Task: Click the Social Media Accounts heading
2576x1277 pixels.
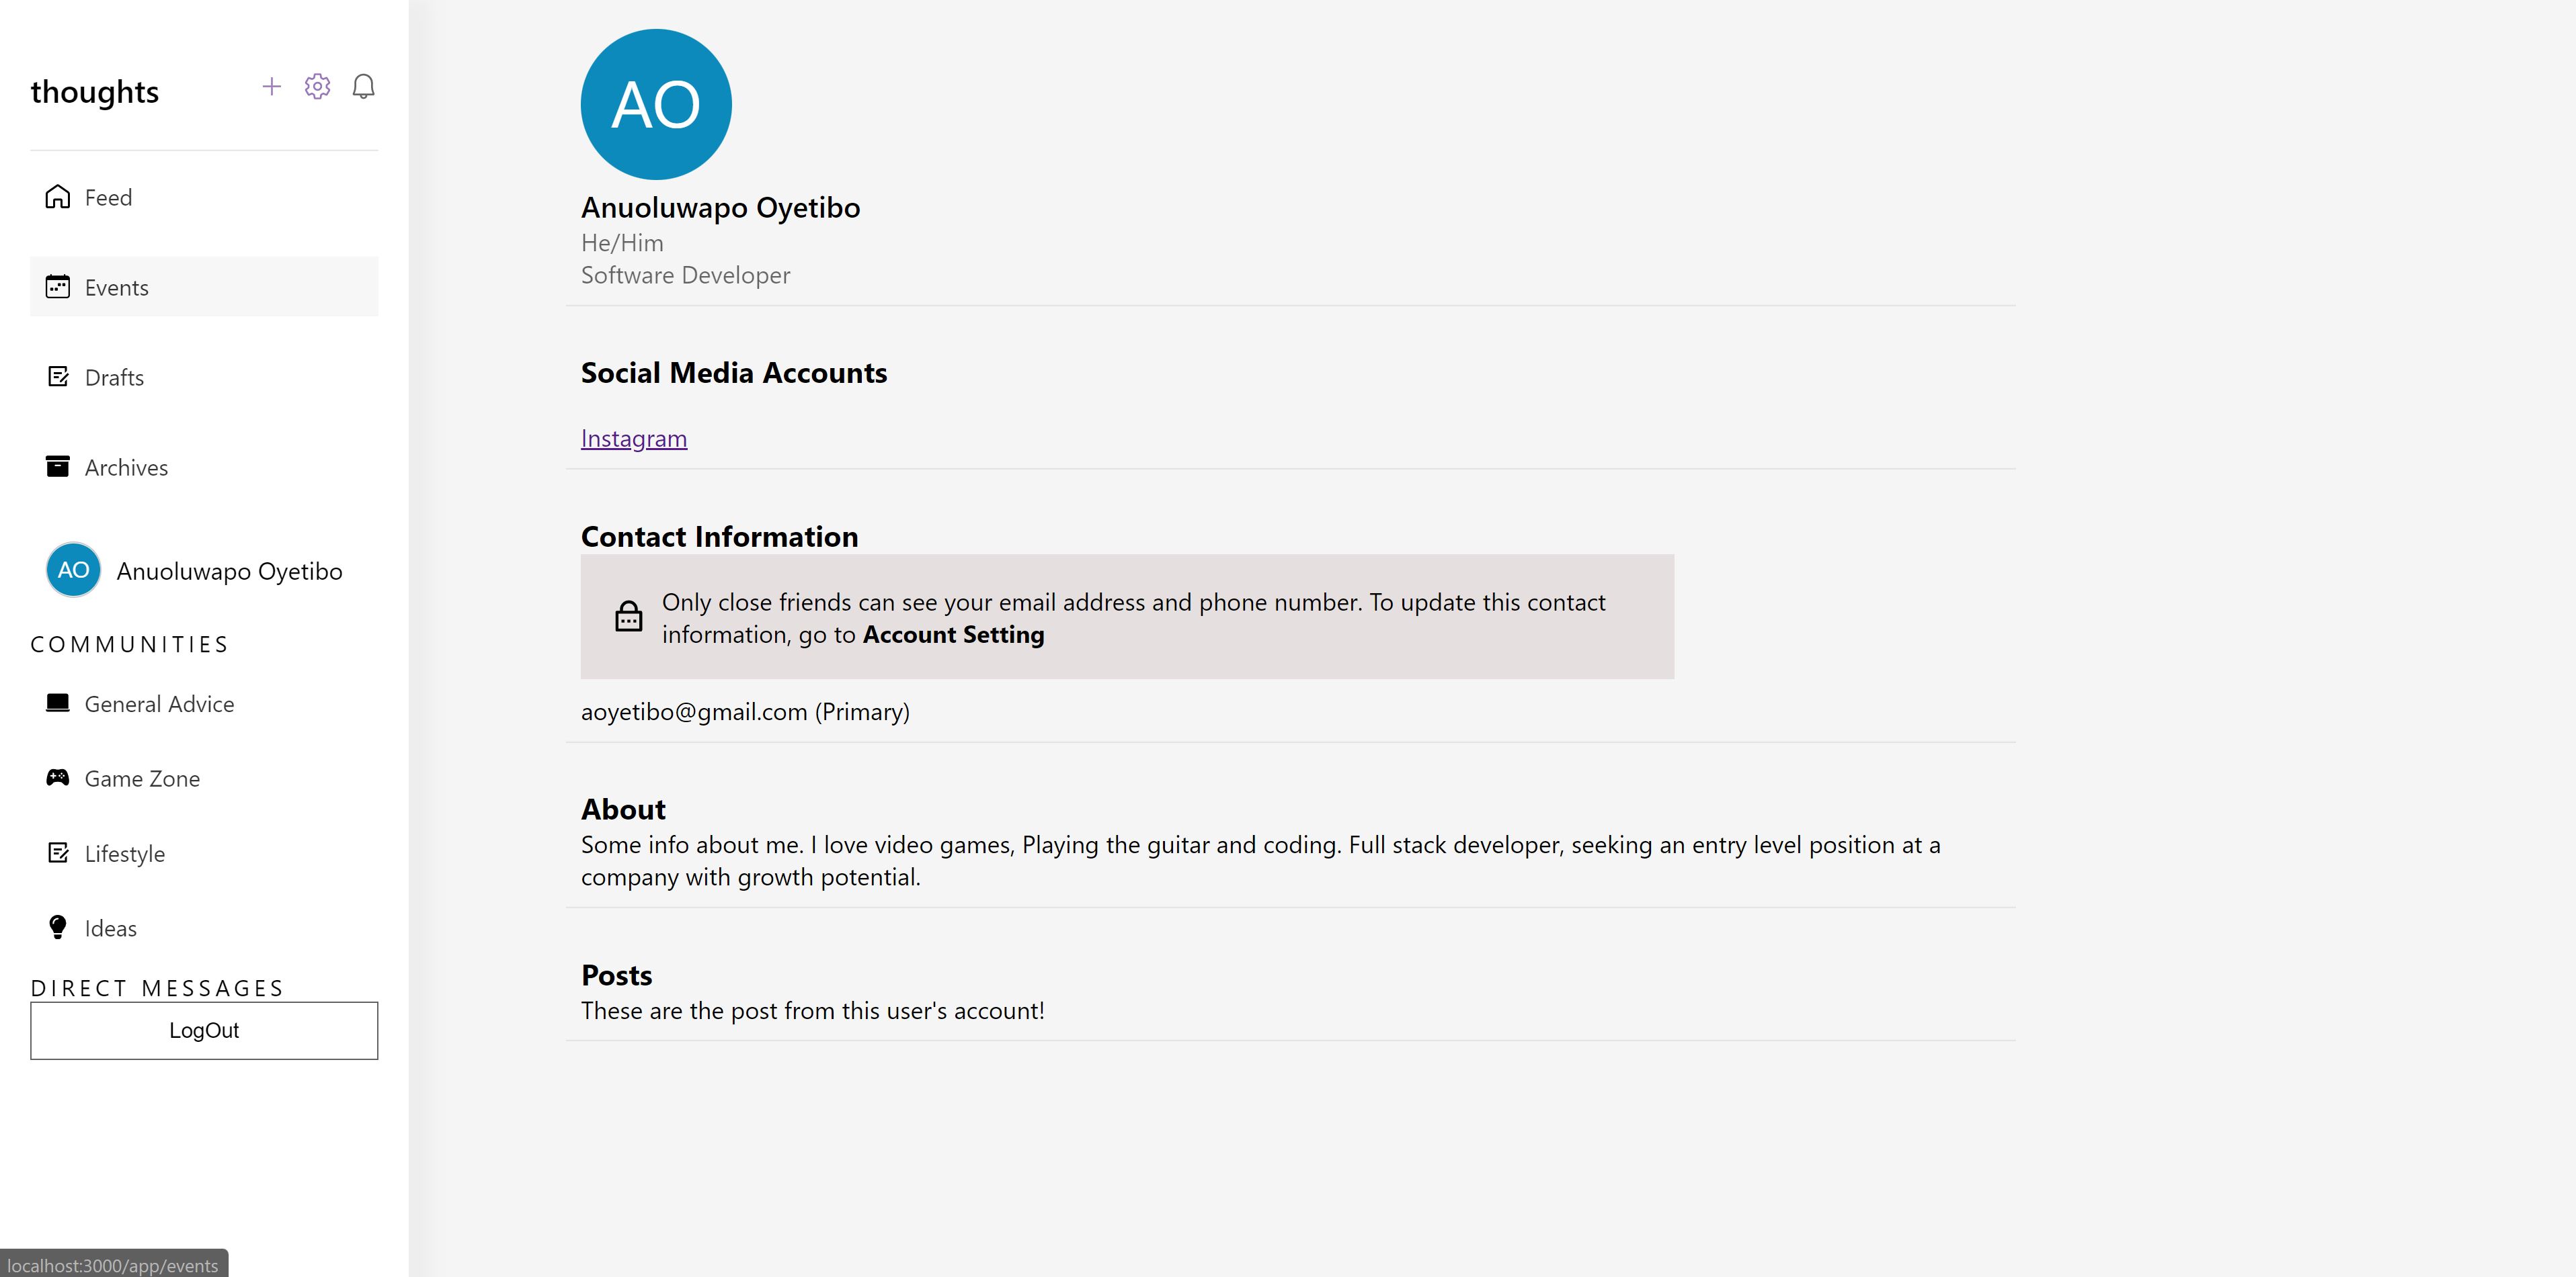Action: [x=734, y=373]
